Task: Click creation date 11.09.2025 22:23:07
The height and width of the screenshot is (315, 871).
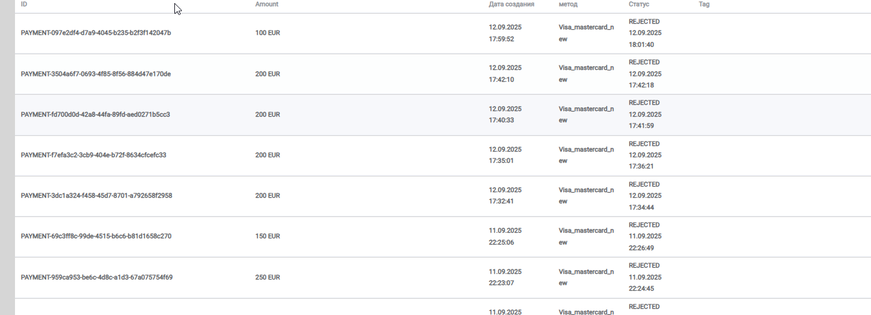Action: point(505,278)
